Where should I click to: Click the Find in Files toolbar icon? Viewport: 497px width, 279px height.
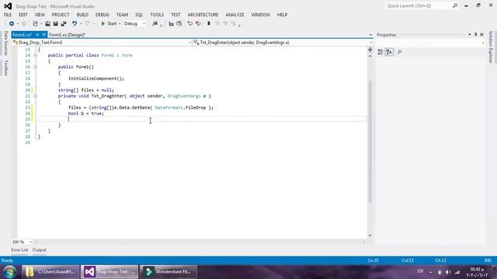click(x=155, y=24)
